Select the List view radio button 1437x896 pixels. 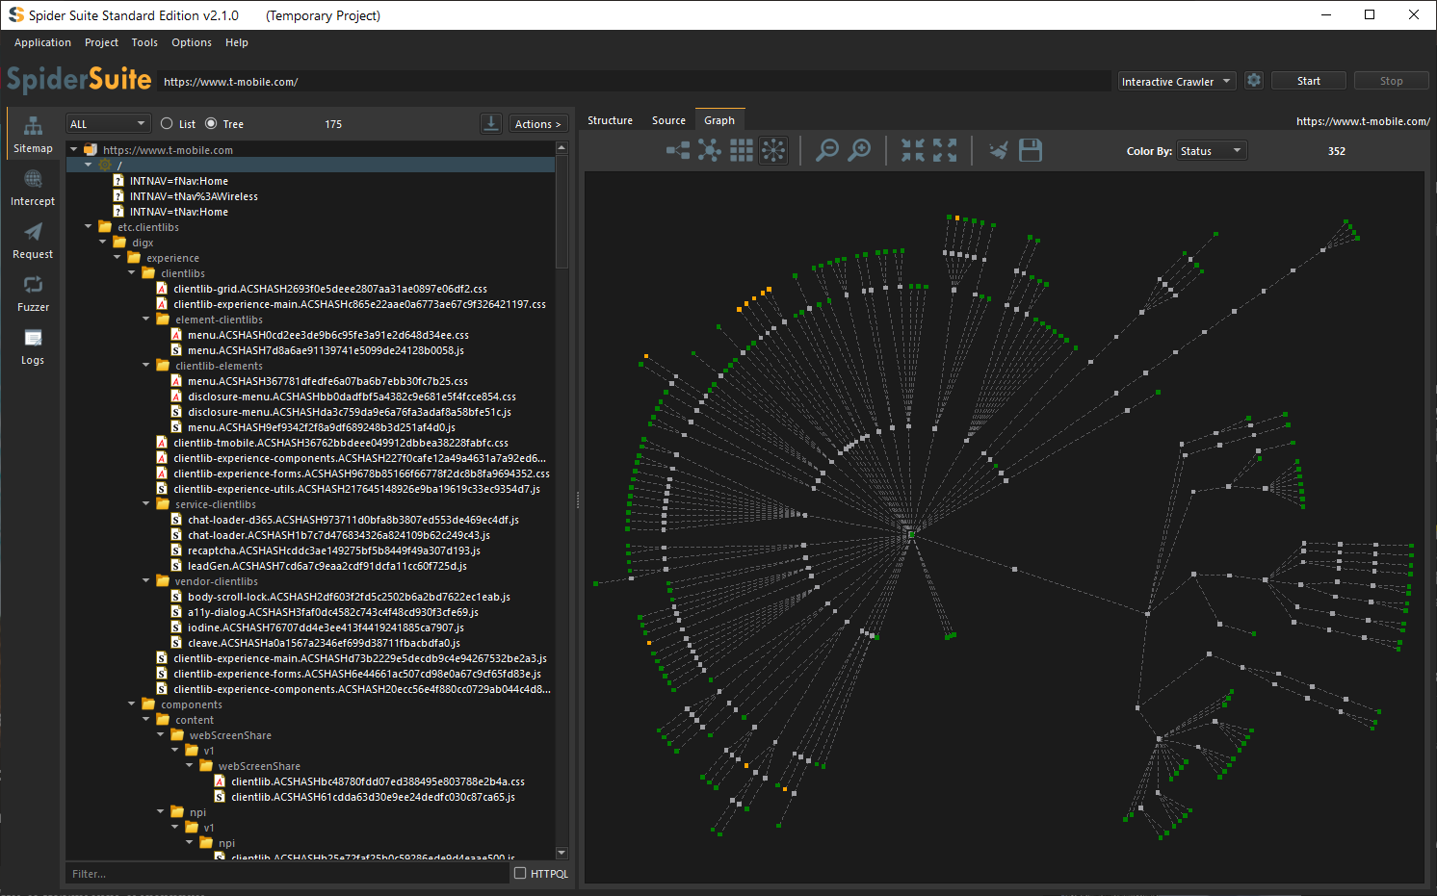[x=167, y=123]
